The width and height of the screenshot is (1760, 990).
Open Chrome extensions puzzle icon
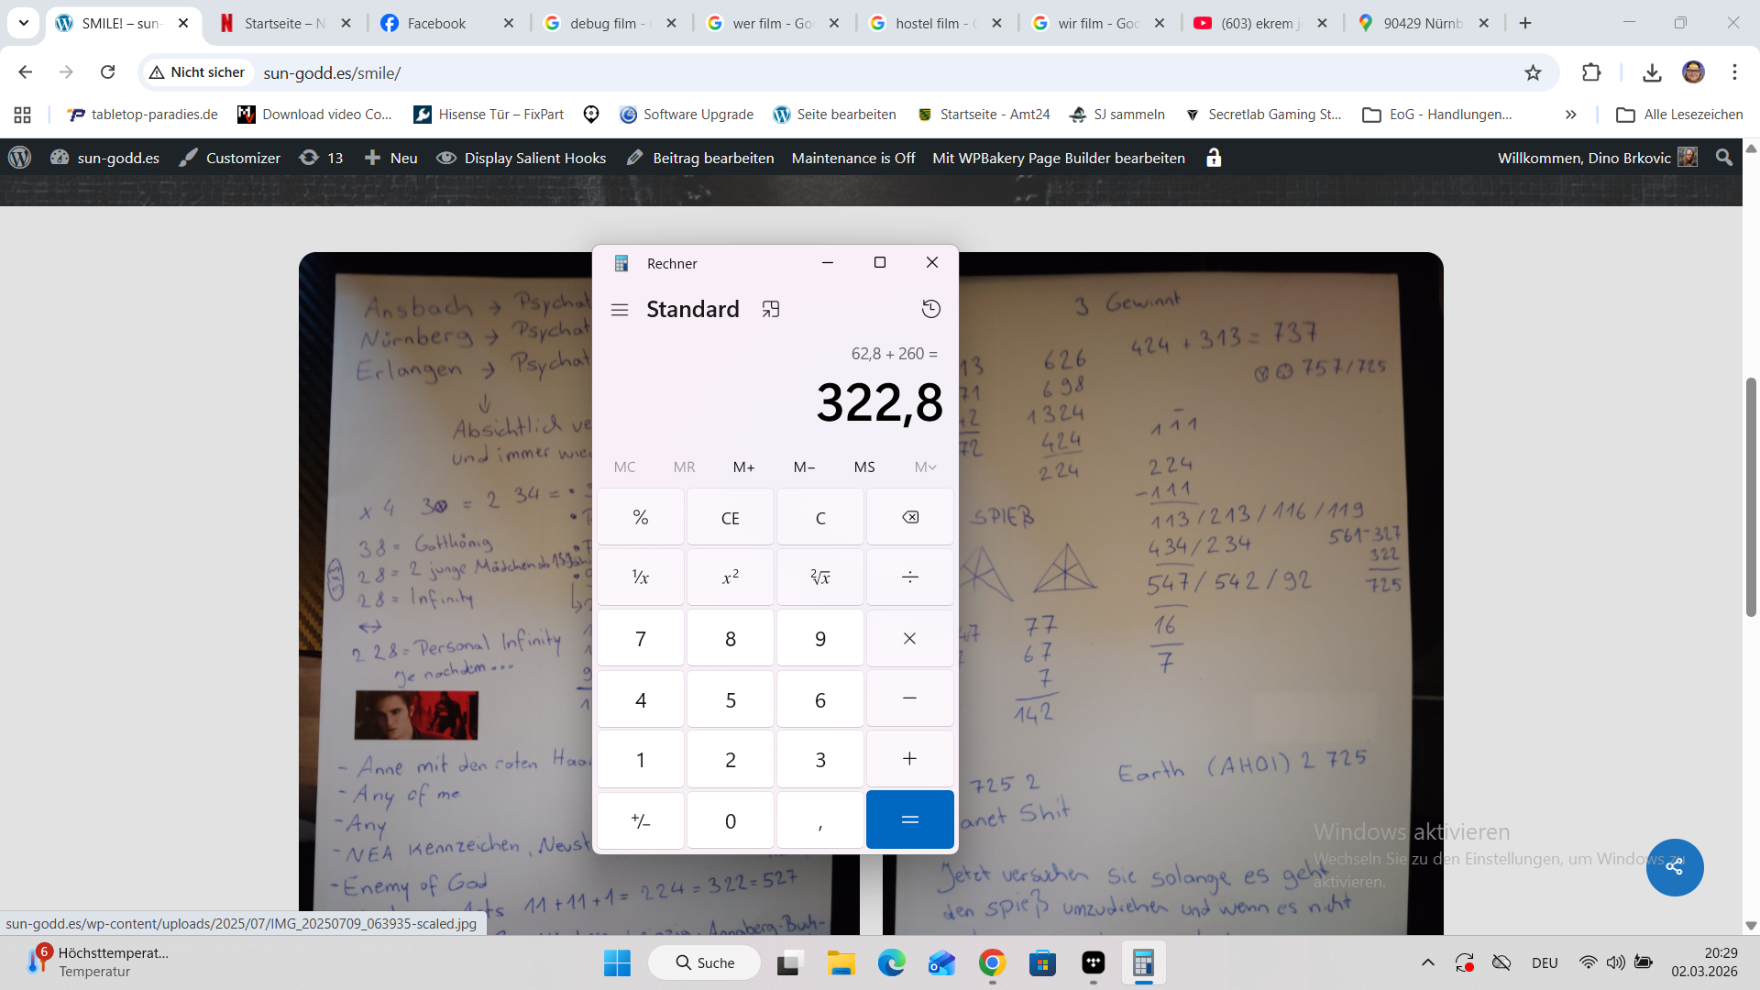tap(1591, 72)
